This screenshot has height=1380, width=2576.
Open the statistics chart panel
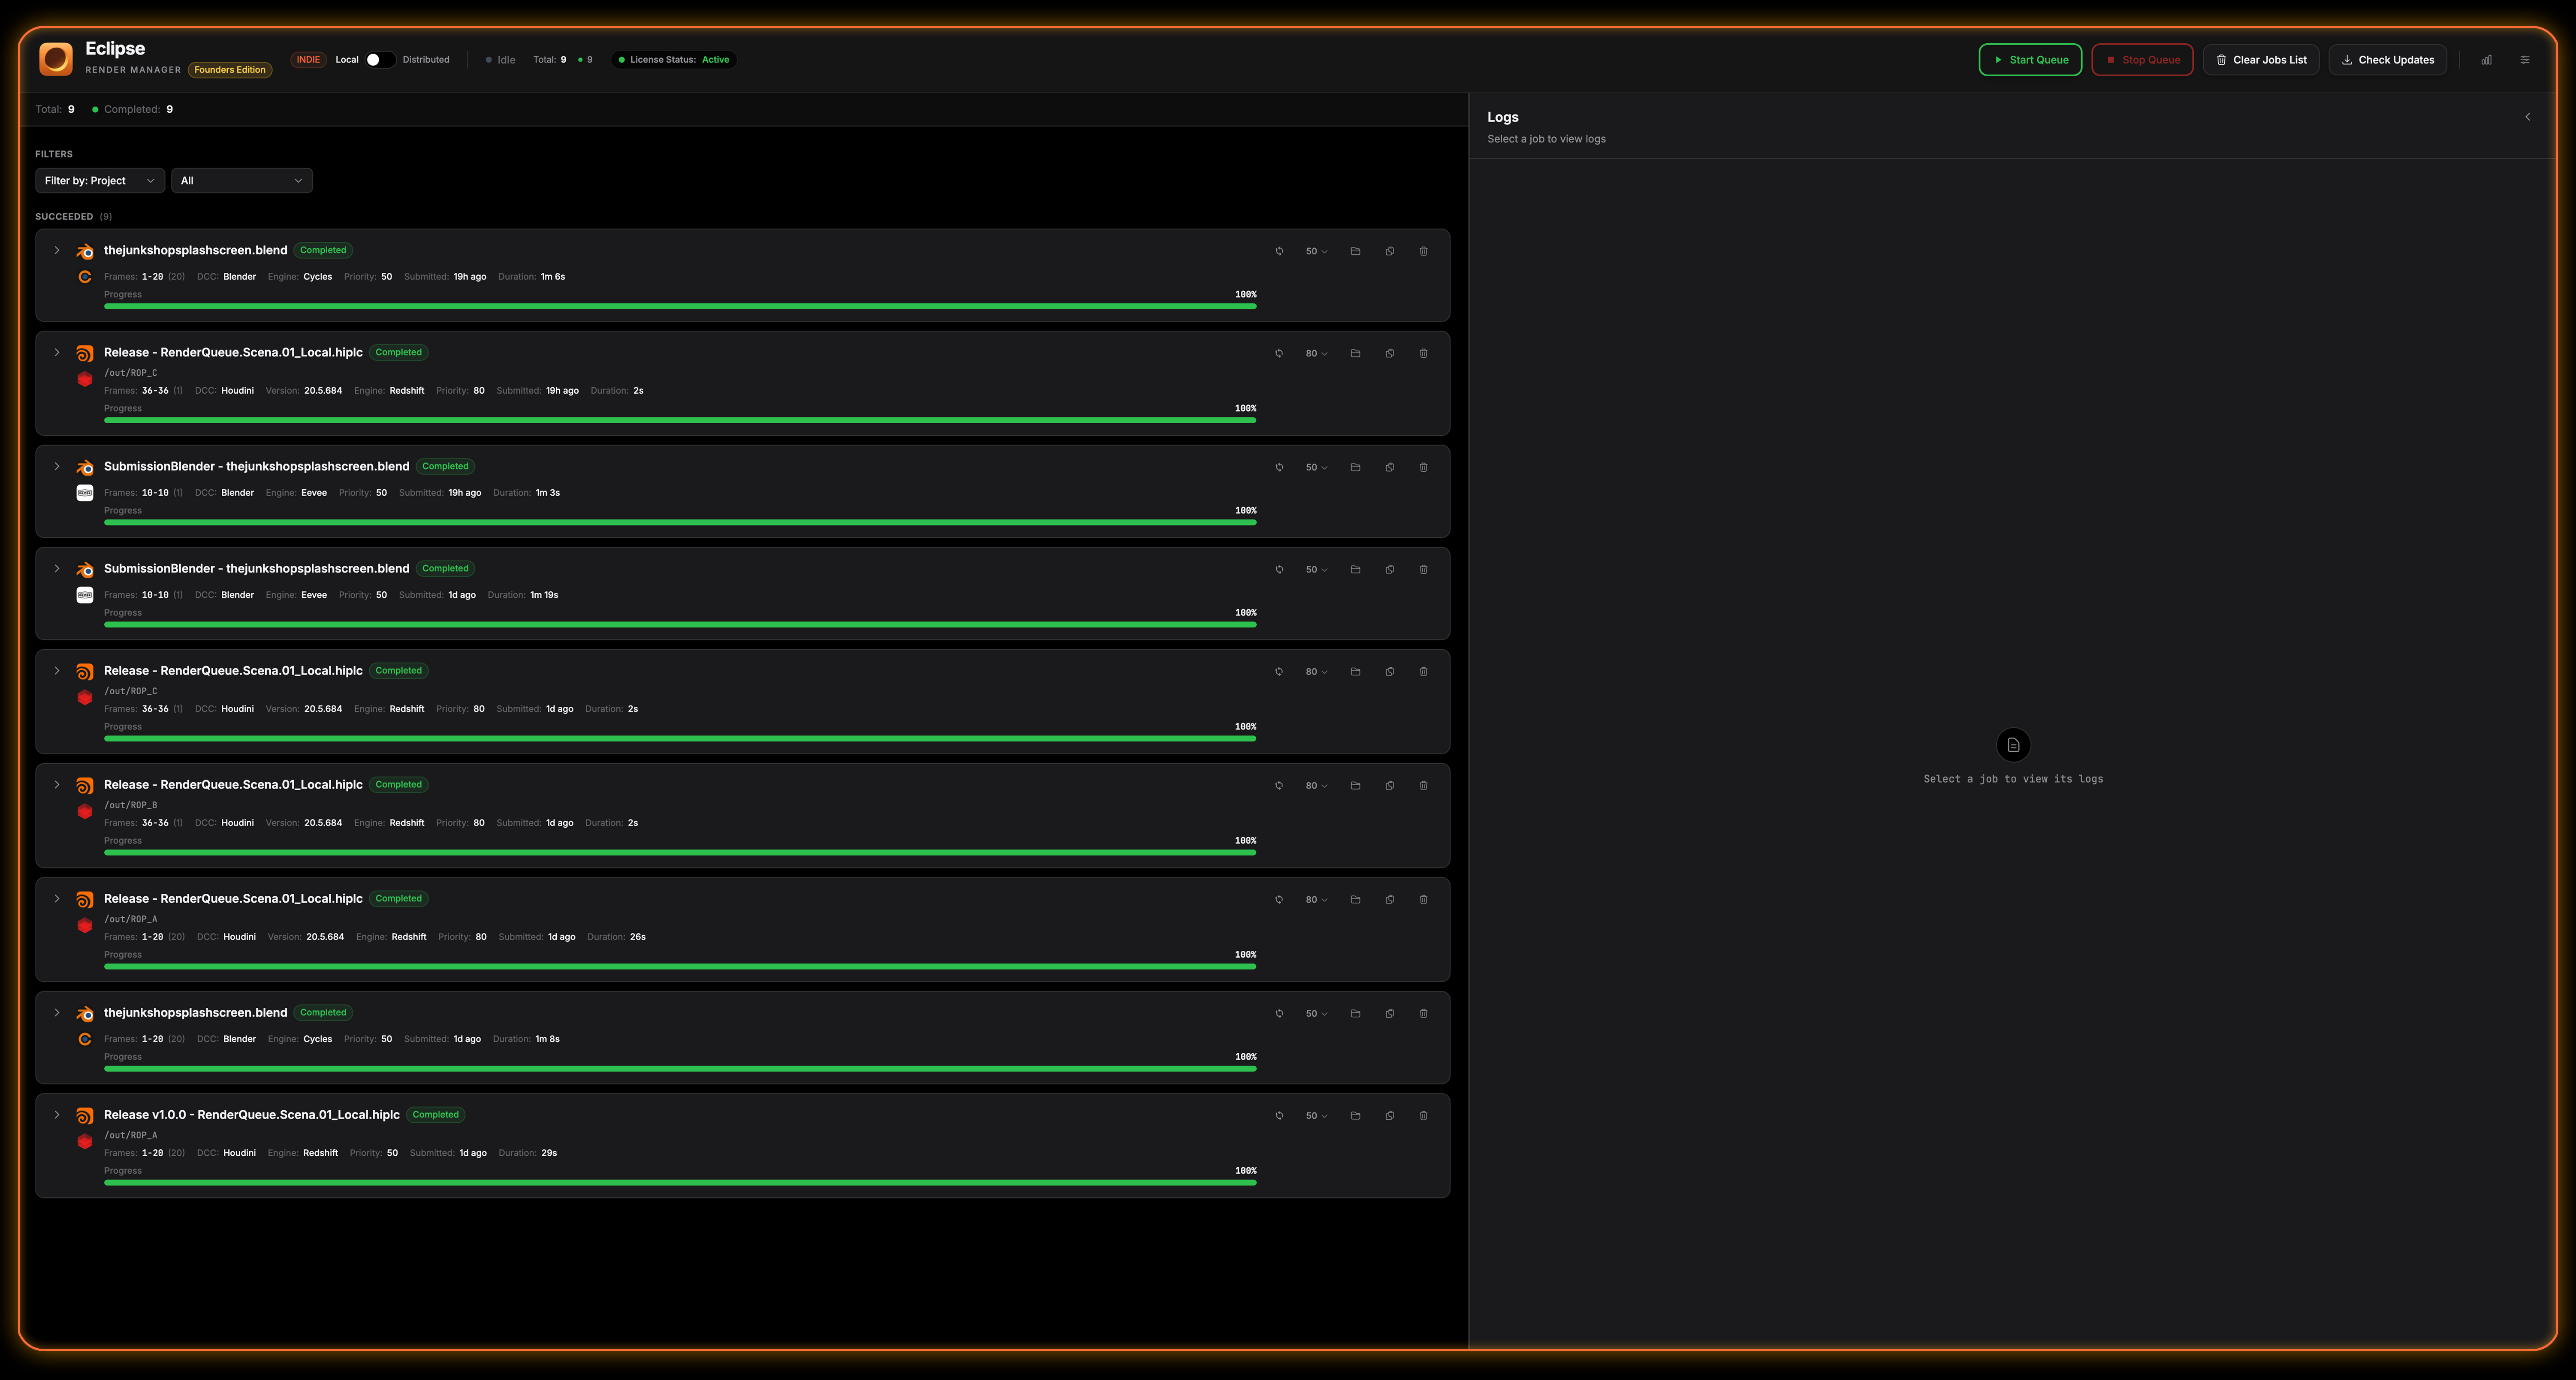coord(2487,59)
